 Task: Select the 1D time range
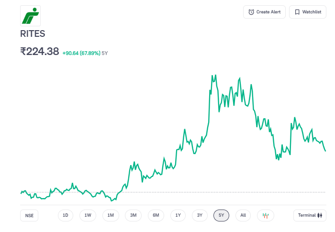pos(66,215)
